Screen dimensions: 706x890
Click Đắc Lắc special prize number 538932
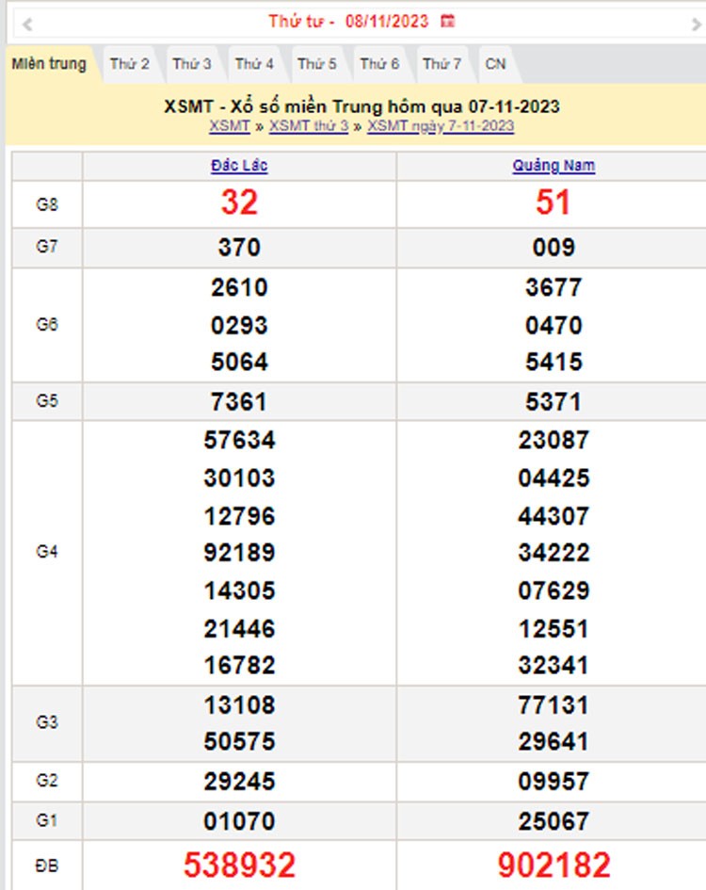click(239, 864)
